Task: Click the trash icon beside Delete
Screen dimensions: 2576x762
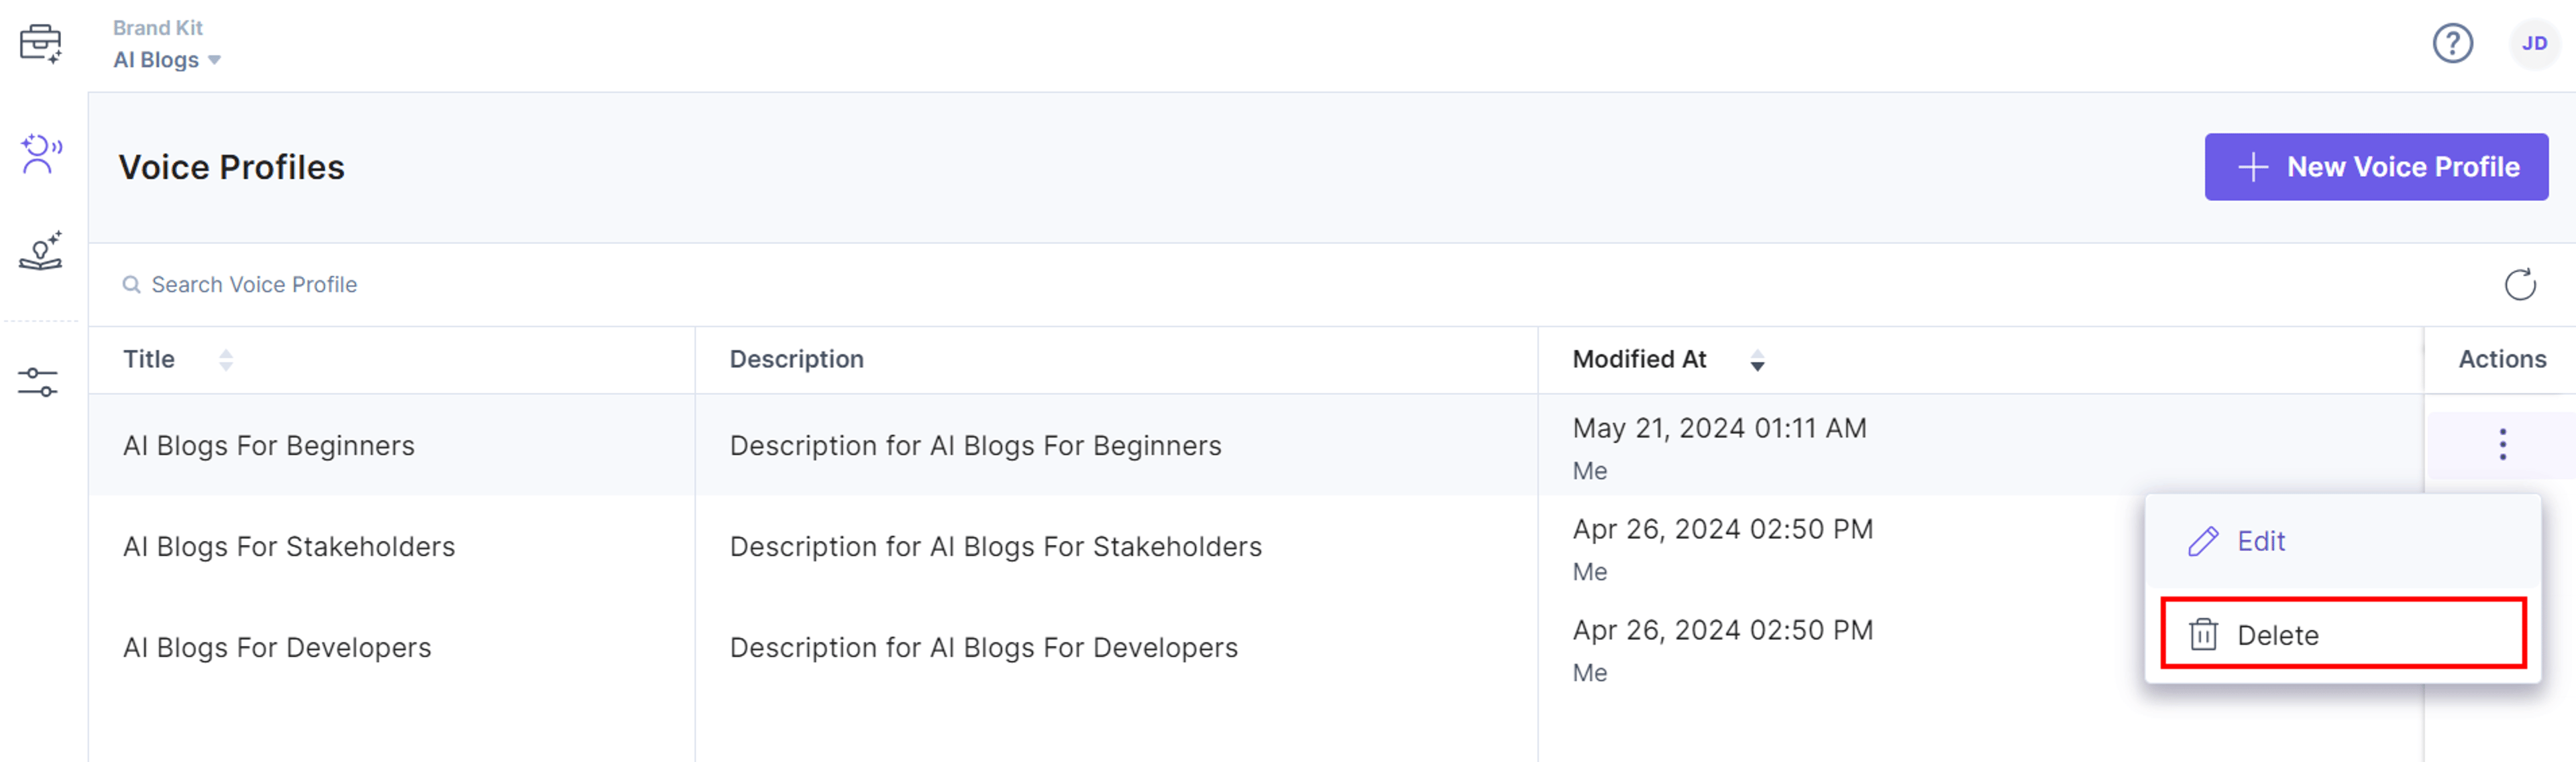Action: coord(2203,635)
